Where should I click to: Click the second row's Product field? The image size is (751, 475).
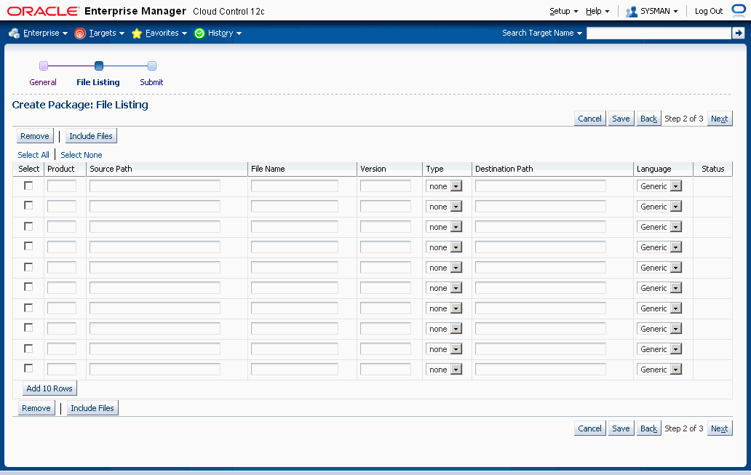tap(62, 207)
